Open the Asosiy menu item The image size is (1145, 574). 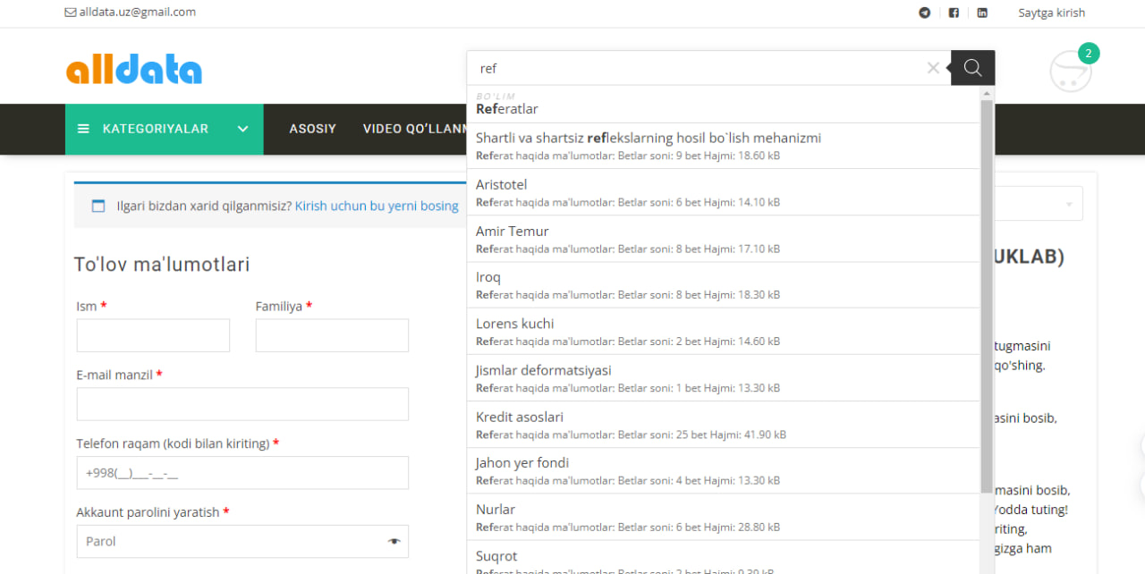point(312,129)
